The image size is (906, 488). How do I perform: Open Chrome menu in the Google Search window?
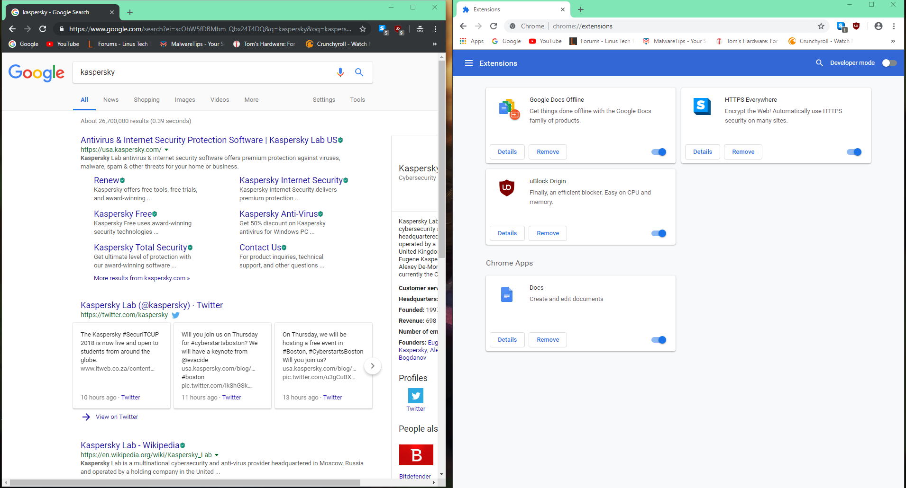pos(435,29)
